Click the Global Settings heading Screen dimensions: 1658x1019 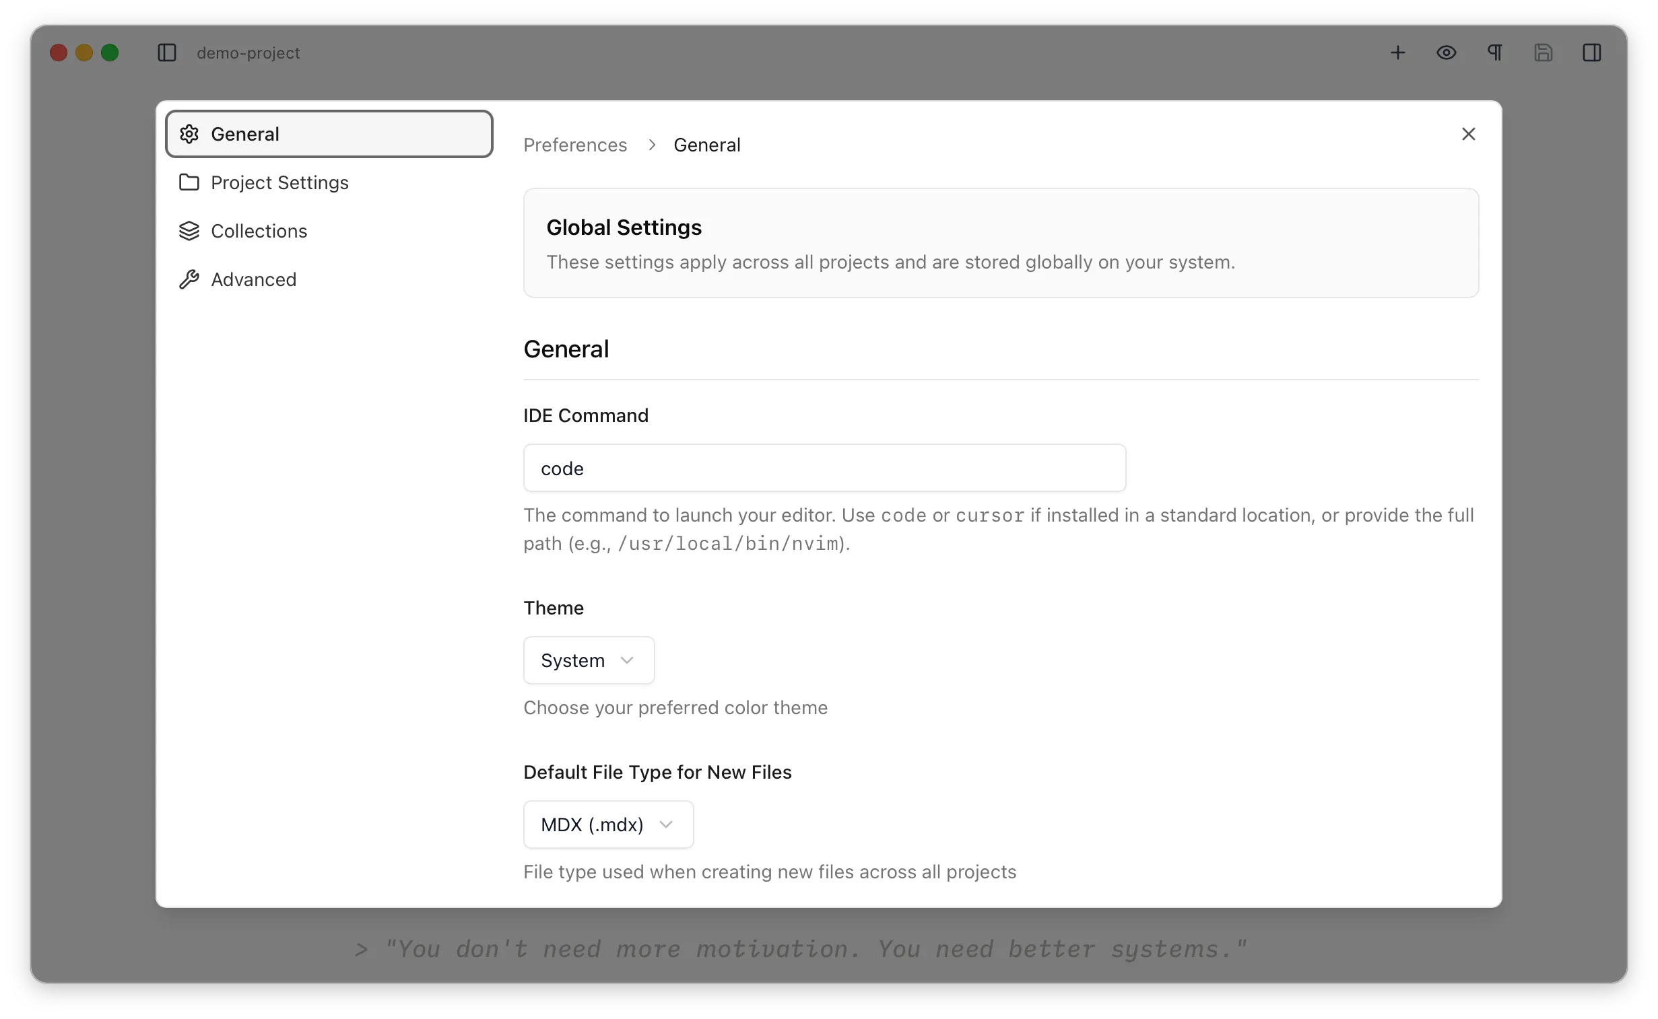(x=624, y=227)
